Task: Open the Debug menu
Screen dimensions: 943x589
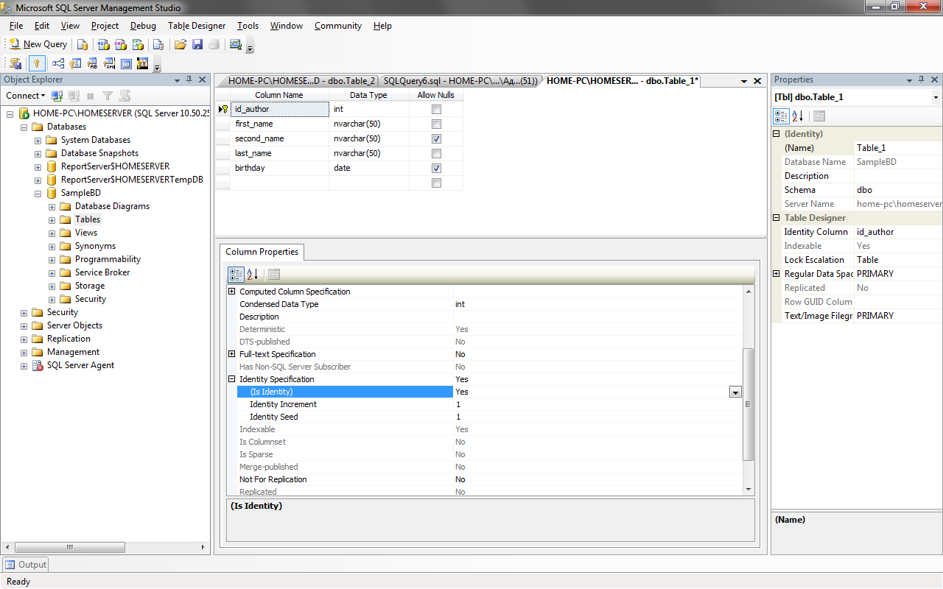Action: (143, 26)
